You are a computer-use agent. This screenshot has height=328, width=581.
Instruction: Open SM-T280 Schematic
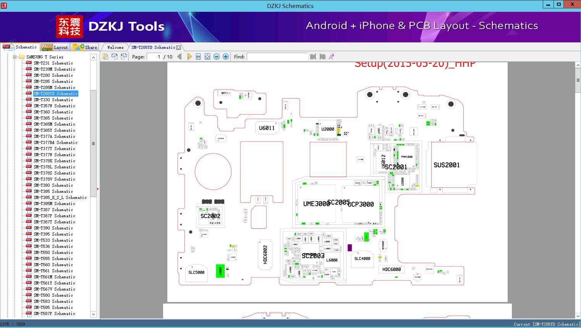(x=53, y=75)
